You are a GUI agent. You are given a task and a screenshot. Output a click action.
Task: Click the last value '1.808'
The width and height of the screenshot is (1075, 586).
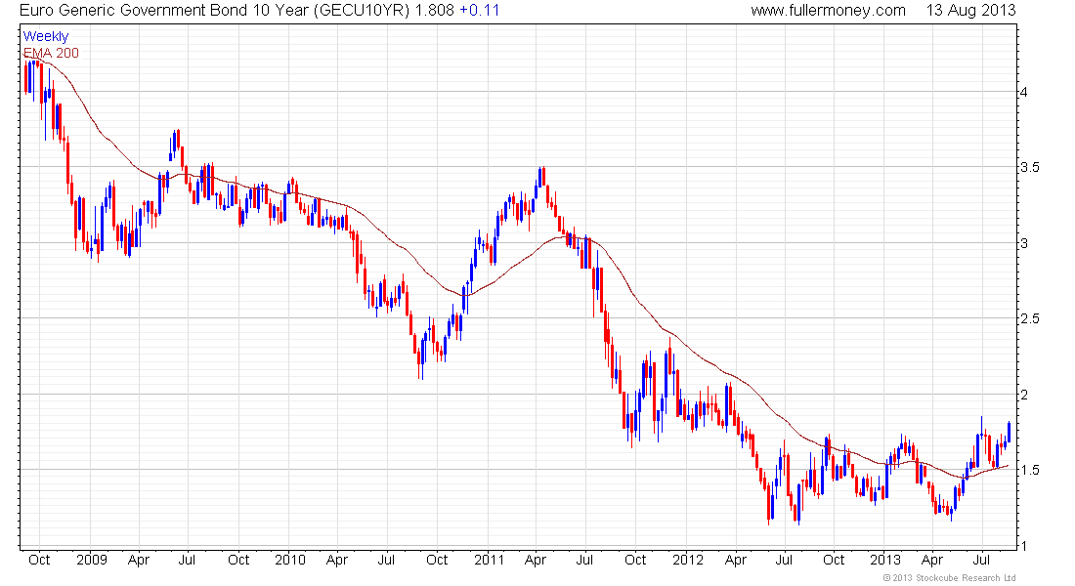point(435,11)
